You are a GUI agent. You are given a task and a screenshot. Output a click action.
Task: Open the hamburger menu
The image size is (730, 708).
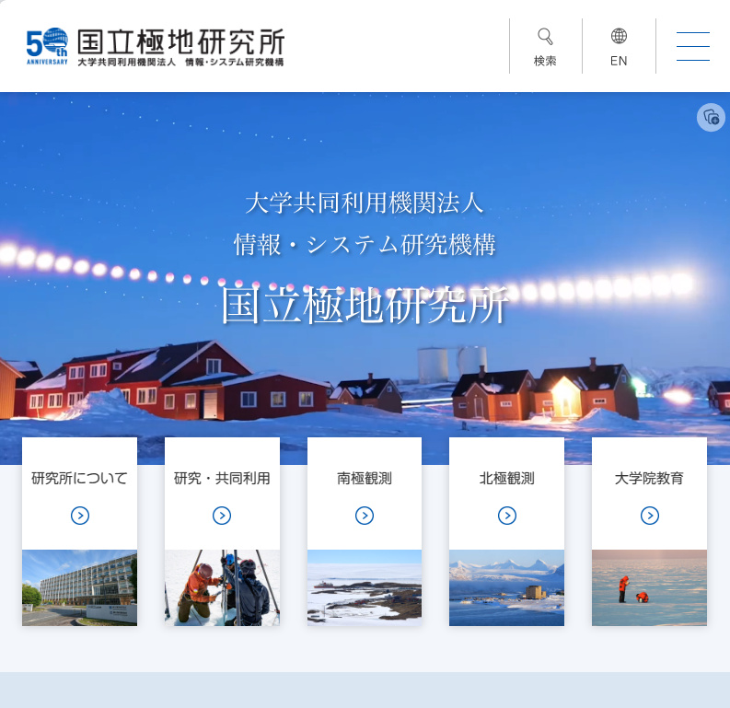click(692, 46)
